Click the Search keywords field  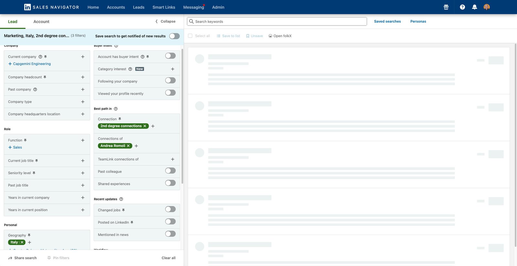(277, 21)
